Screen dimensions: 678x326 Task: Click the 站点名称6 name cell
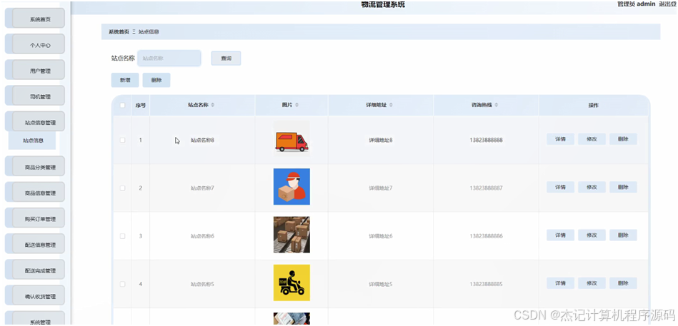pyautogui.click(x=202, y=235)
